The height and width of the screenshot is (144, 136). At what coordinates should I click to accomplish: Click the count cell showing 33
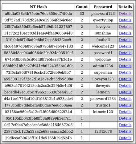click(x=82, y=14)
